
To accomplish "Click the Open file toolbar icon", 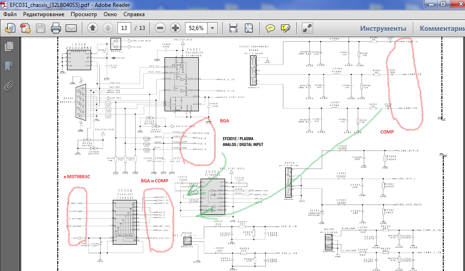I will [x=10, y=28].
